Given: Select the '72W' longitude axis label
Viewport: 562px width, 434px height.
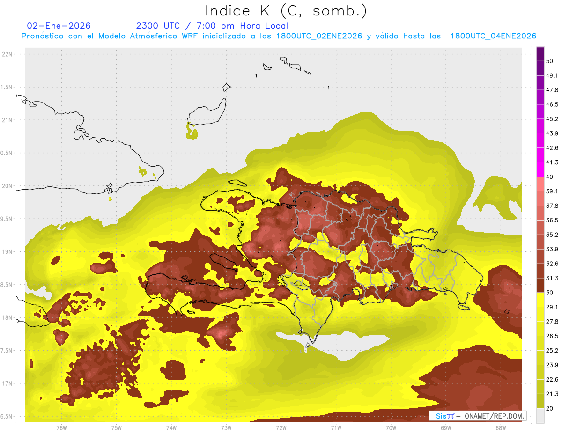Looking at the screenshot, I should pos(281,428).
